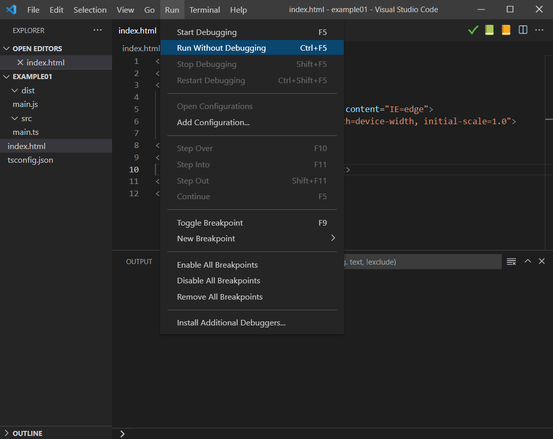Click line number 12 in gutter
Image resolution: width=553 pixels, height=439 pixels.
(134, 194)
